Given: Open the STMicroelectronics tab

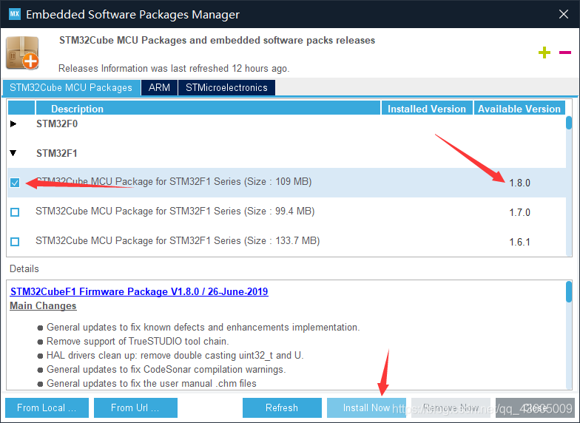Looking at the screenshot, I should coord(226,87).
